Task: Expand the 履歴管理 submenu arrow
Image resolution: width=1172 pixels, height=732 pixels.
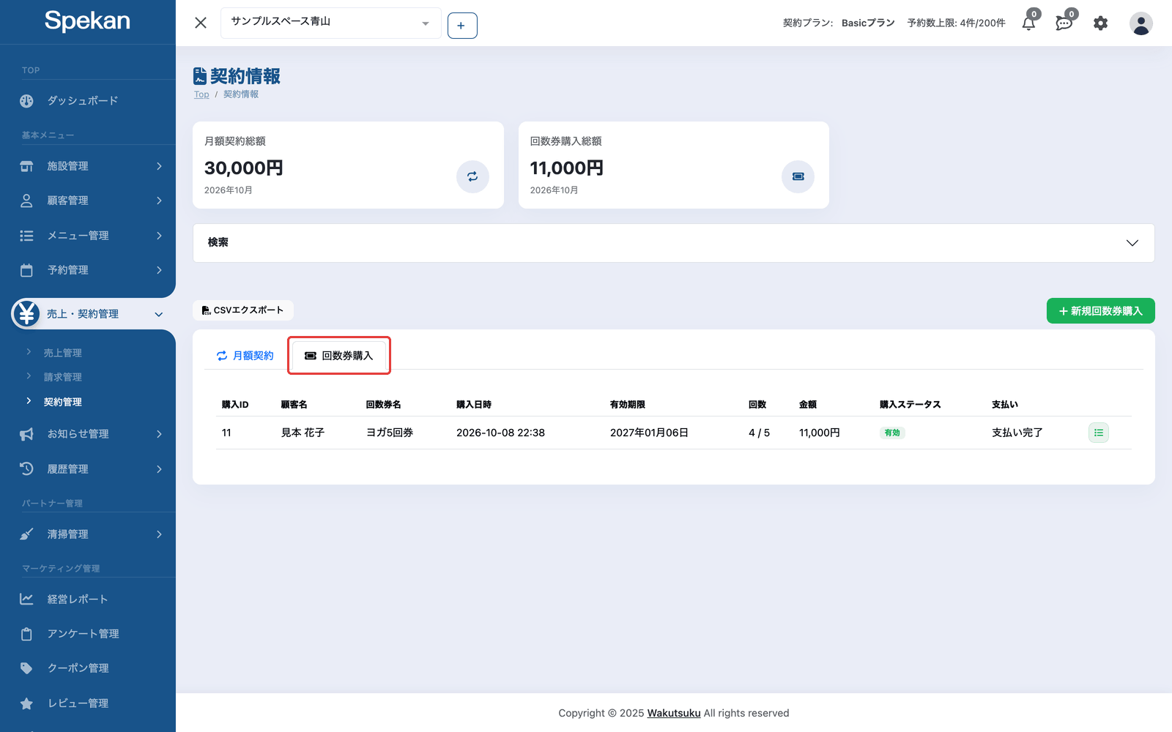Action: [x=159, y=469]
